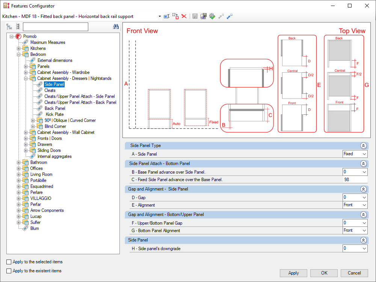Screen dimensions: 376x282
Task: Click the gray export arrow icon
Action: [x=221, y=16]
